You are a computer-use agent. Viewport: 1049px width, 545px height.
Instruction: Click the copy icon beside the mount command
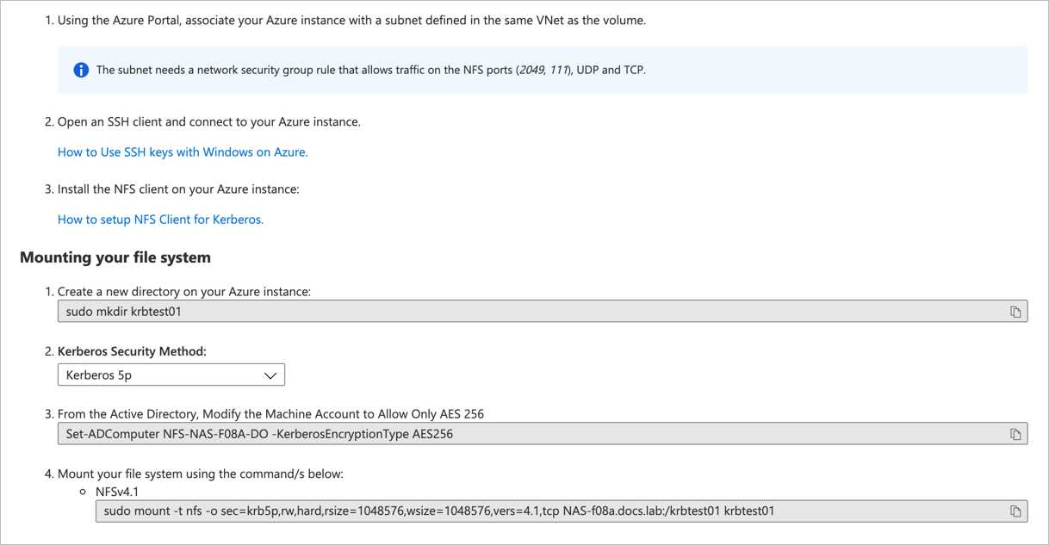(x=1017, y=511)
